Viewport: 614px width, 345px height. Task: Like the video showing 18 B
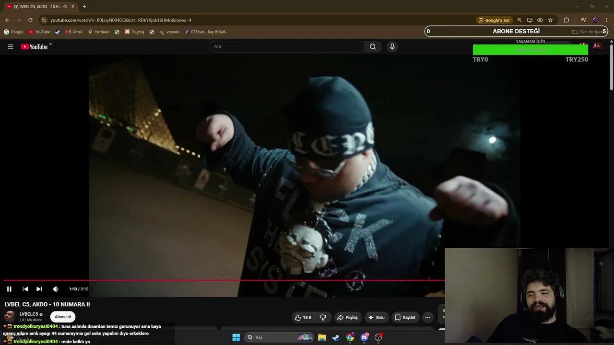tap(303, 317)
